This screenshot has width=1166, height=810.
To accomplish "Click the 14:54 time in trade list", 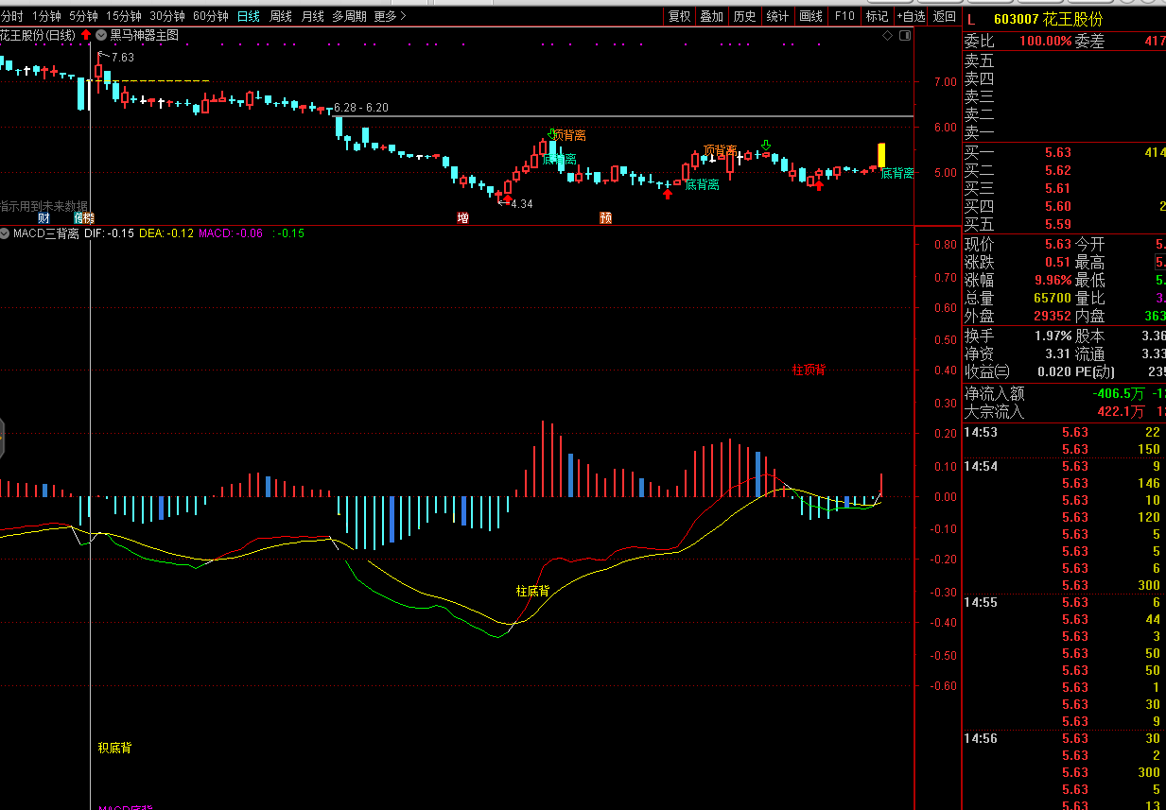I will [981, 466].
